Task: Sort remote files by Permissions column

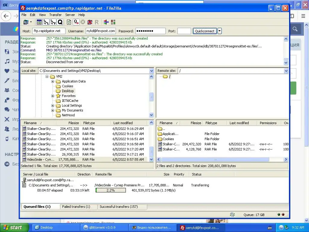Action: click(x=268, y=123)
